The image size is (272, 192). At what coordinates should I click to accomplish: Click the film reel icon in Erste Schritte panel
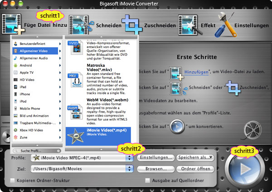252,130
